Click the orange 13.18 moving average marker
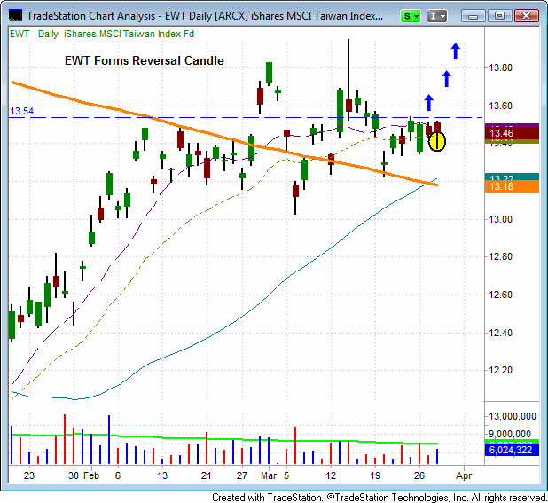Screen dimensions: 548x503 (x=512, y=186)
